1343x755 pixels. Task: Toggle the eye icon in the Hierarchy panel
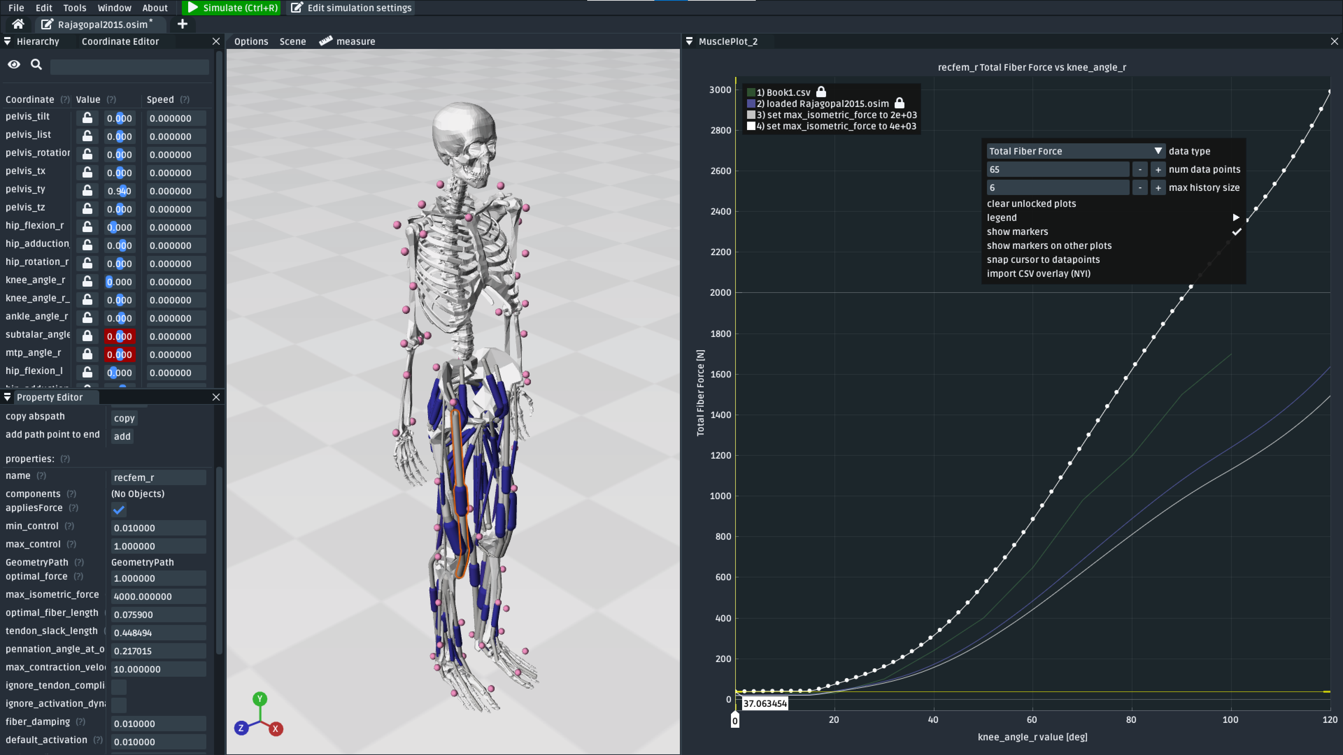14,65
